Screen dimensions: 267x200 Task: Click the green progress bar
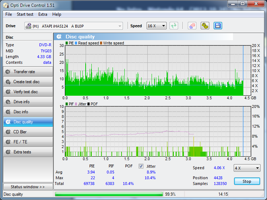coord(109,194)
